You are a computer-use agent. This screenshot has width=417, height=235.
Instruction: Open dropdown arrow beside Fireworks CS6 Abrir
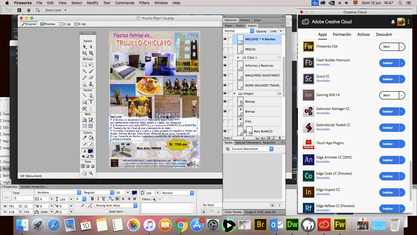(402, 47)
